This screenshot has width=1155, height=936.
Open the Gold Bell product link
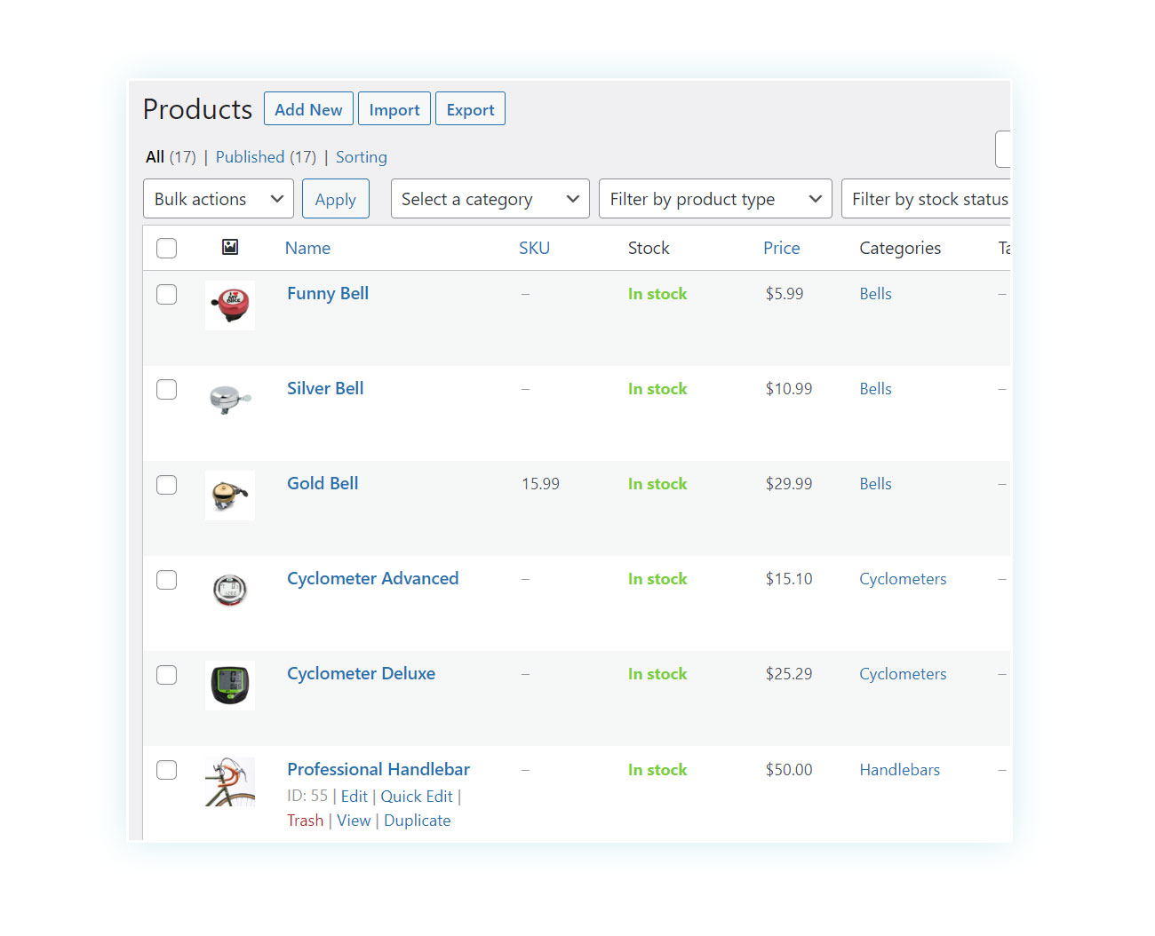323,483
